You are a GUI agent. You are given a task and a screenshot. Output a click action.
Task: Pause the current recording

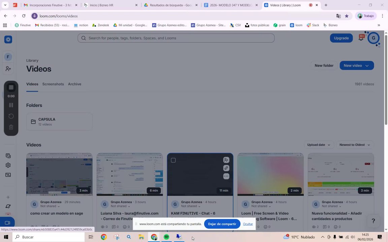[x=11, y=105]
